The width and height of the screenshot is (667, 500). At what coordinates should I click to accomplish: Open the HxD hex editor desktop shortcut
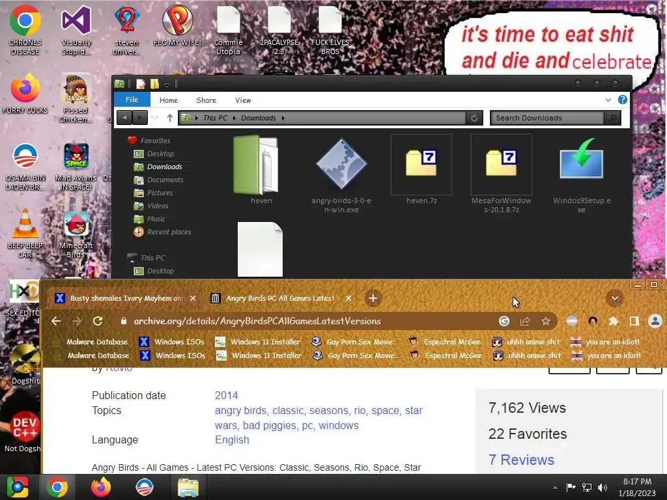23,298
